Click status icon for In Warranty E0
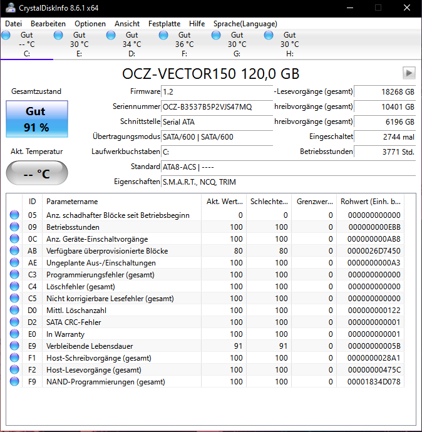422x432 pixels. point(14,334)
